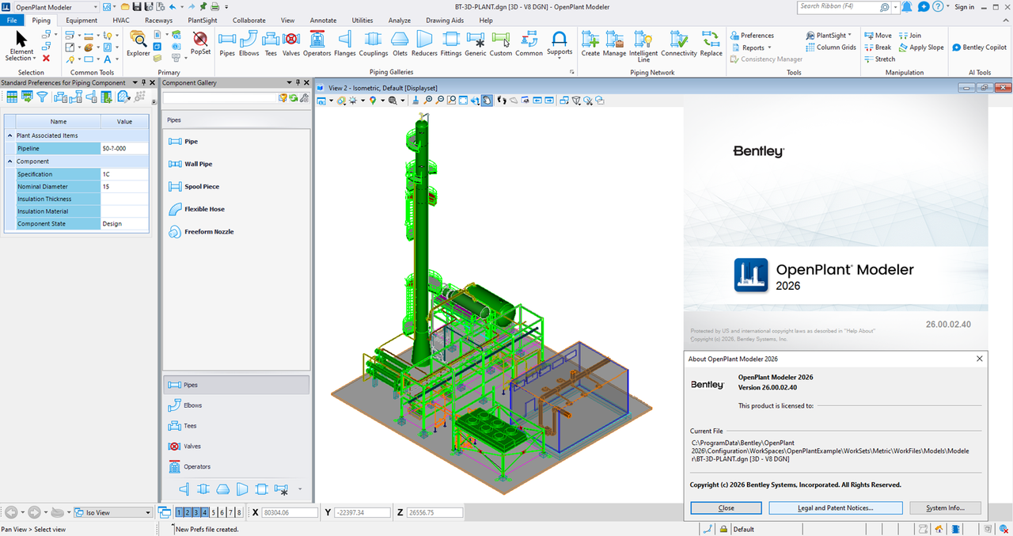
Task: Click the PopSet tool
Action: [200, 44]
